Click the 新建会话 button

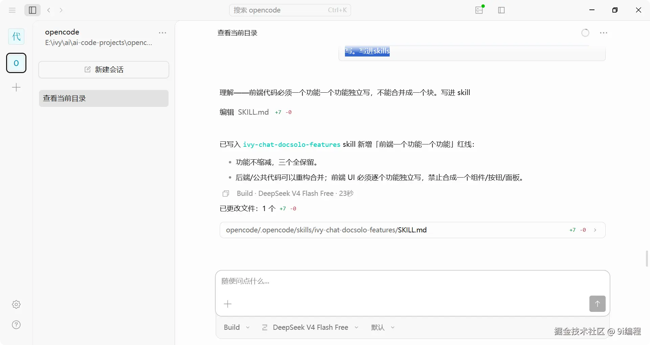coord(104,70)
